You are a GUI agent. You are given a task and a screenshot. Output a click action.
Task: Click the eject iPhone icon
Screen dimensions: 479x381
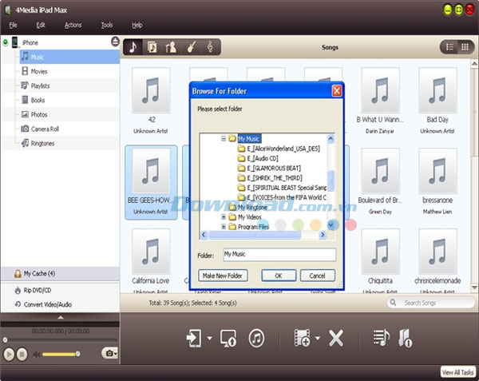(x=115, y=42)
